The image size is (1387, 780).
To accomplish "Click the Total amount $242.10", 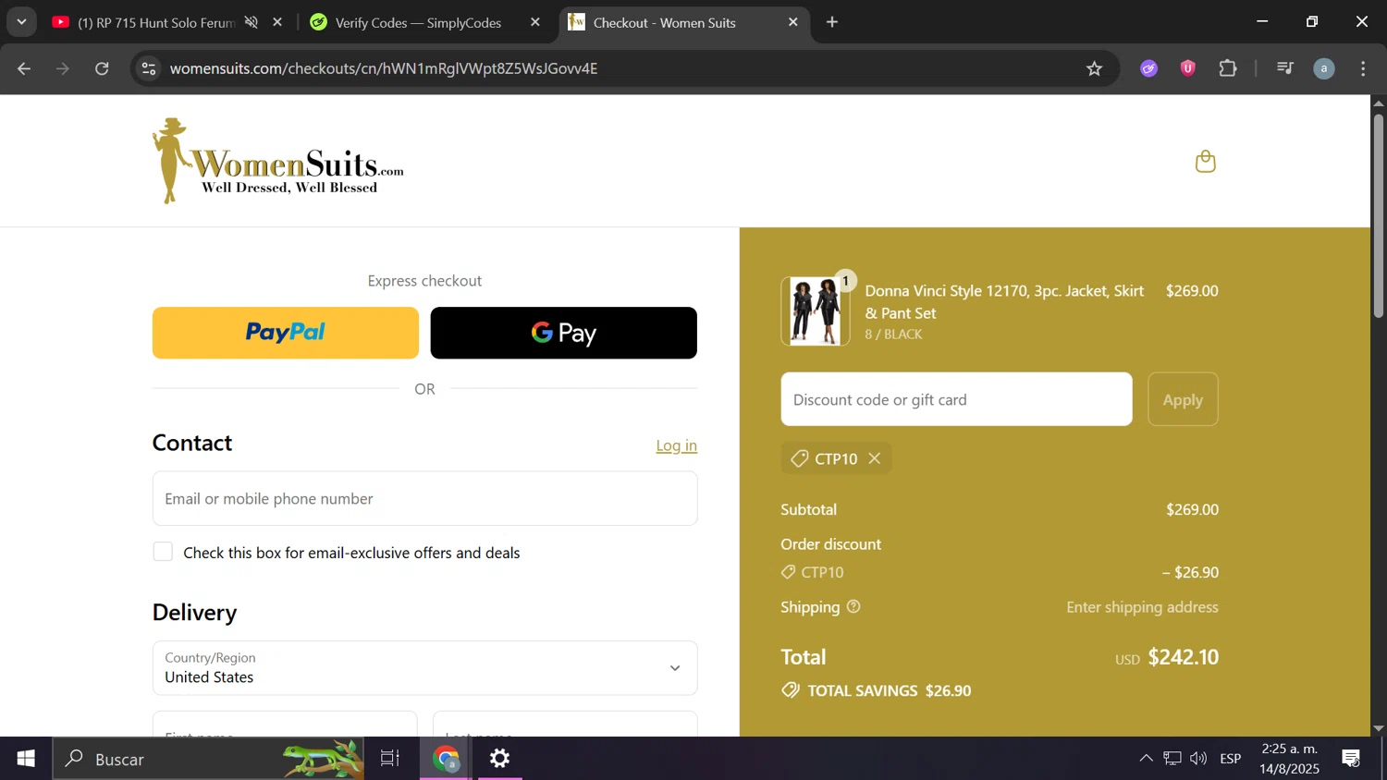I will point(1184,657).
